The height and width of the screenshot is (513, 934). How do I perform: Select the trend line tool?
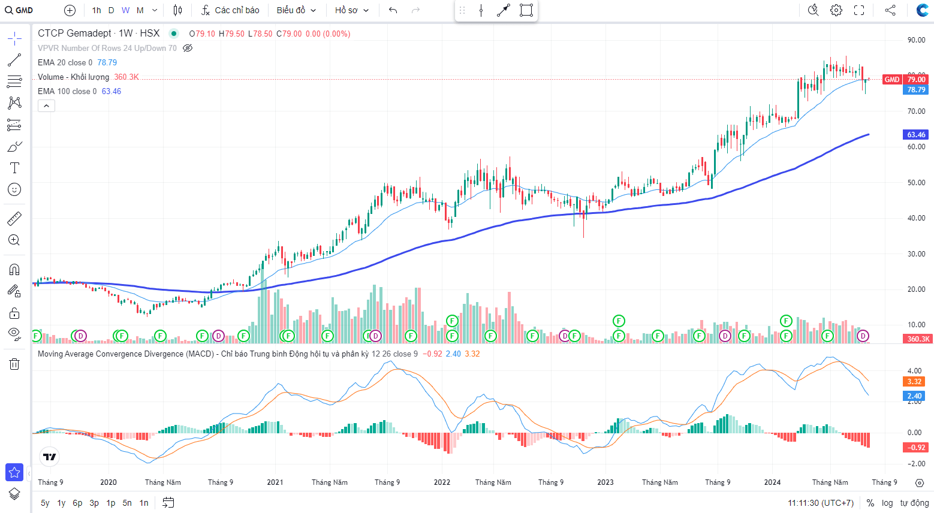coord(14,60)
